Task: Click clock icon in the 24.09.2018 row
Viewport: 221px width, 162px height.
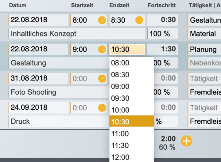Action: (102, 108)
